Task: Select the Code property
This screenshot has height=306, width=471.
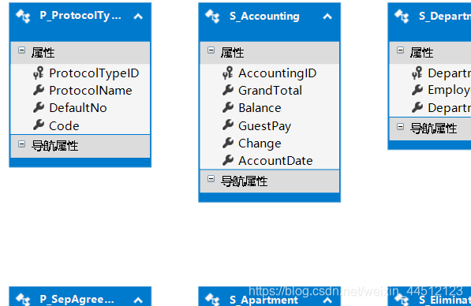Action: click(x=64, y=126)
